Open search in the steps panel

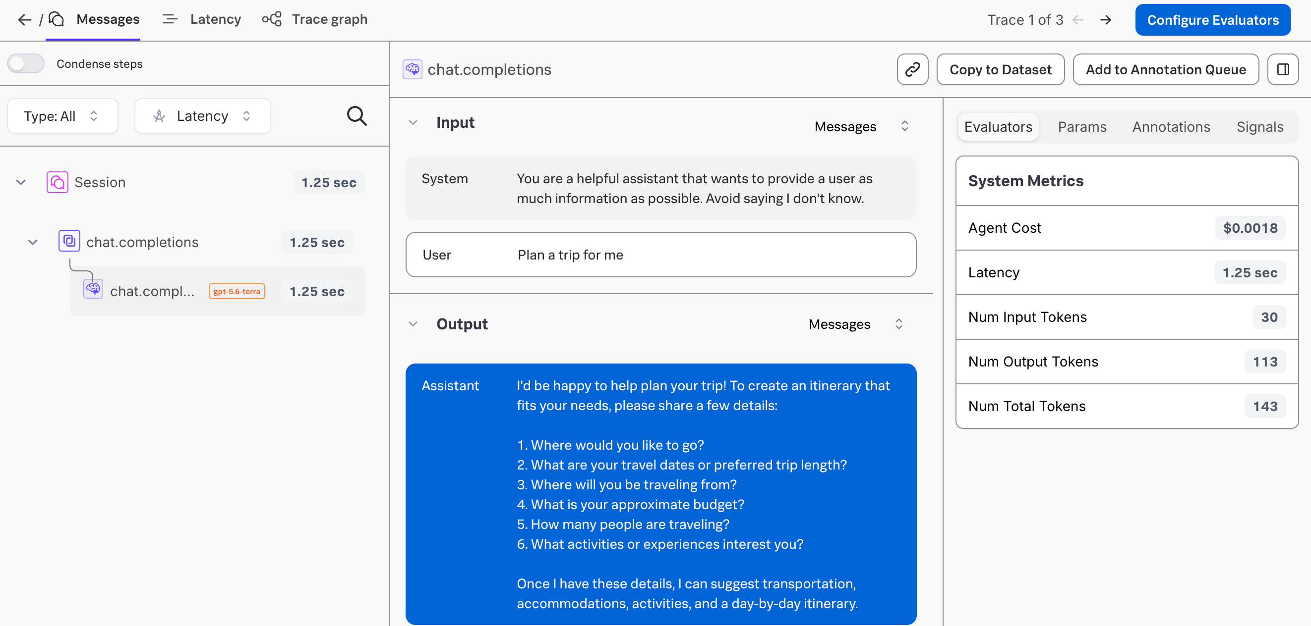[357, 116]
